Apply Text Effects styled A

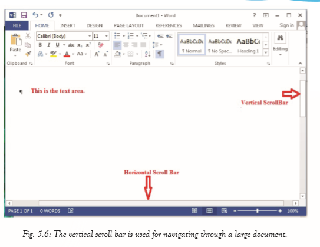tap(41, 54)
